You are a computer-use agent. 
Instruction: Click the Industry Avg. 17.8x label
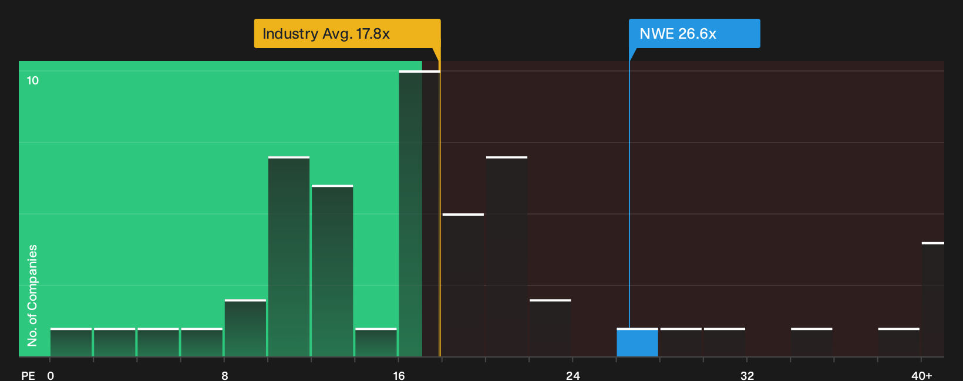pos(347,33)
